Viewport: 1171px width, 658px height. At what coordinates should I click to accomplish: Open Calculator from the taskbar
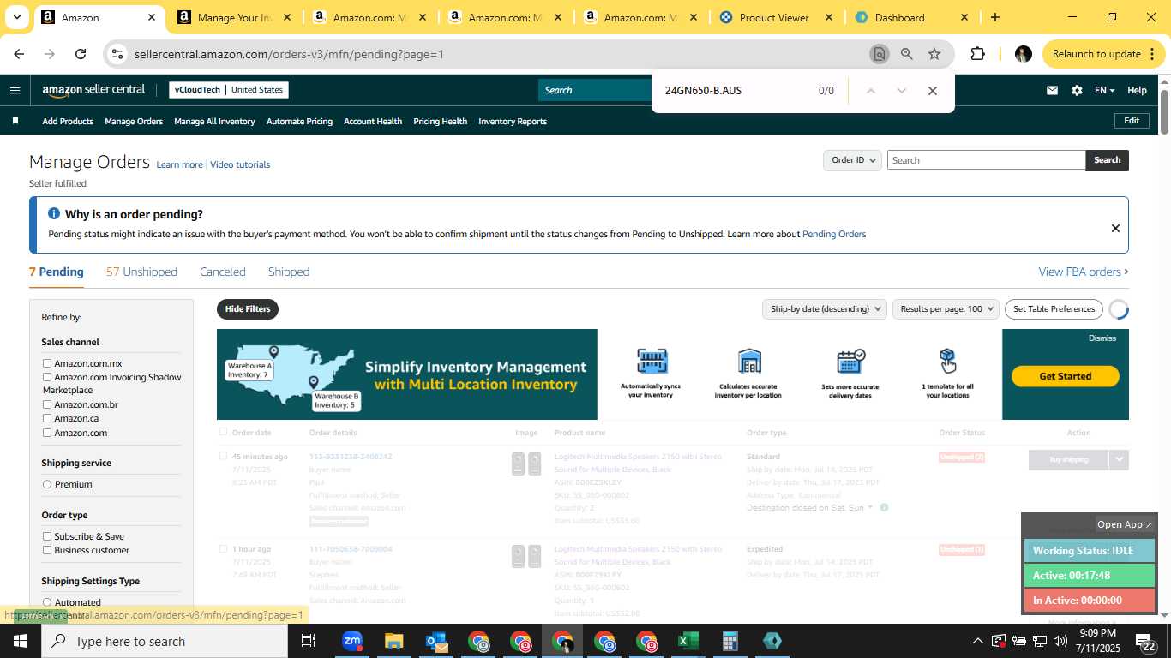click(x=730, y=641)
